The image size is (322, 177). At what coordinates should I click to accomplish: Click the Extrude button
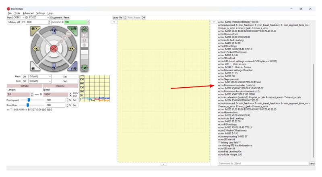24,86
